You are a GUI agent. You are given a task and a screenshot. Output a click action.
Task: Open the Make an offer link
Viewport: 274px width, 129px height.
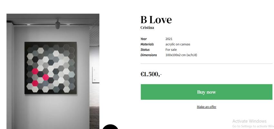coord(207,107)
